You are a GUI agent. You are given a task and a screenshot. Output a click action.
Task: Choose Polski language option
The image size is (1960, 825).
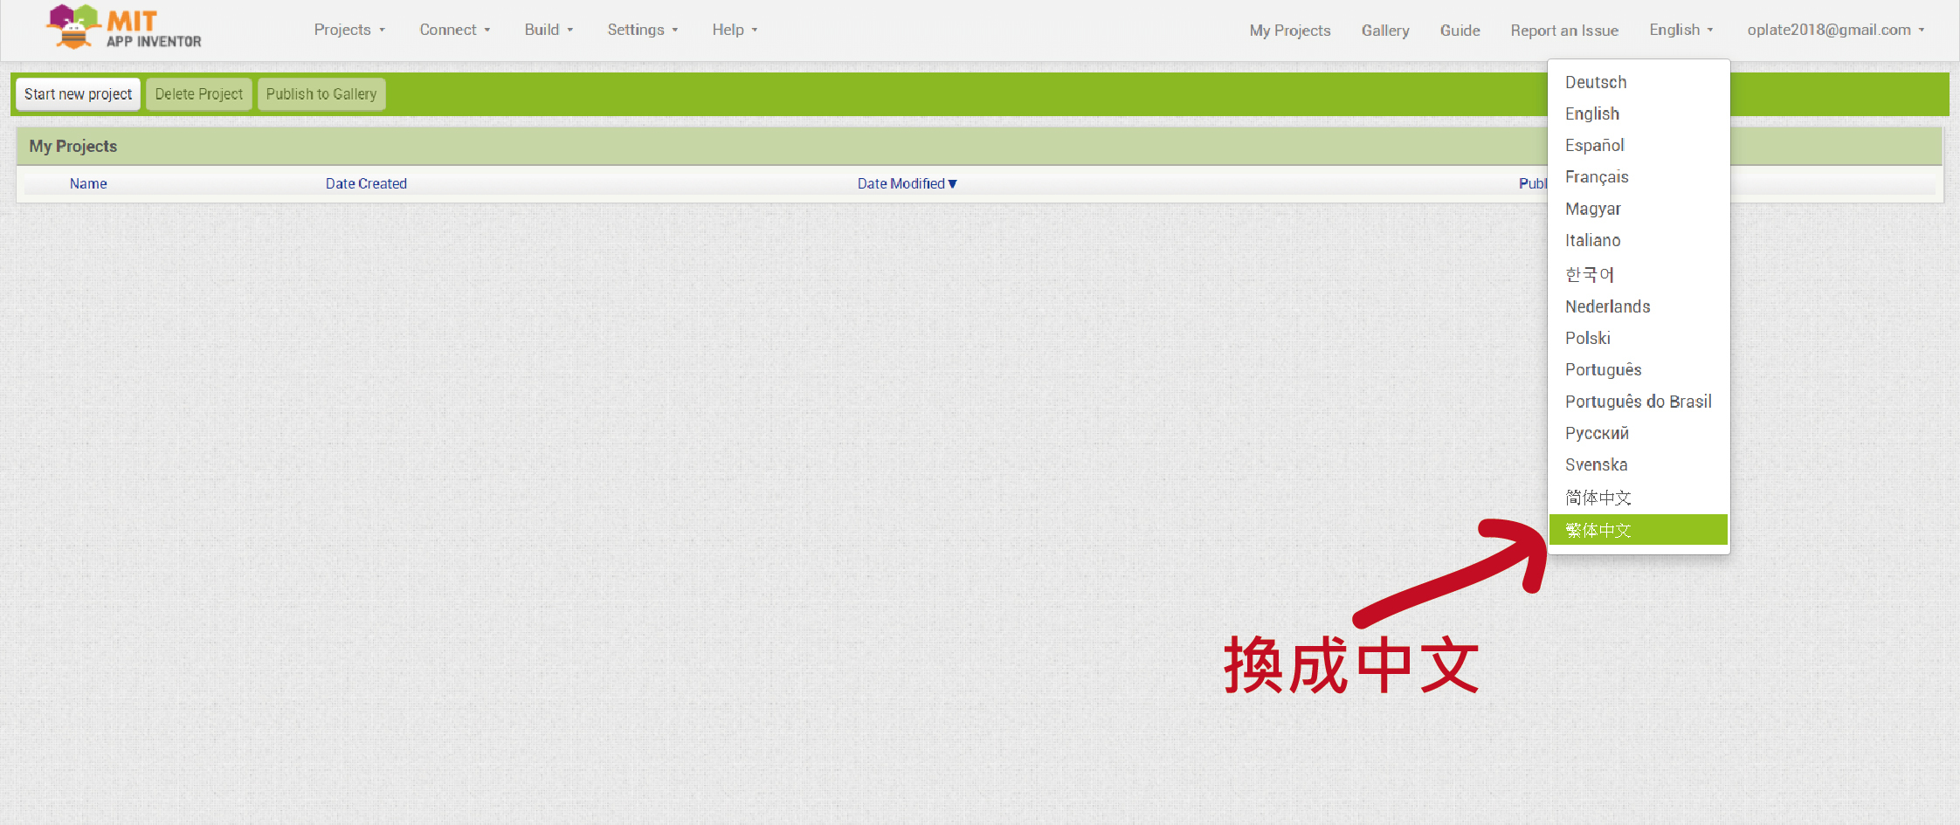coord(1639,338)
